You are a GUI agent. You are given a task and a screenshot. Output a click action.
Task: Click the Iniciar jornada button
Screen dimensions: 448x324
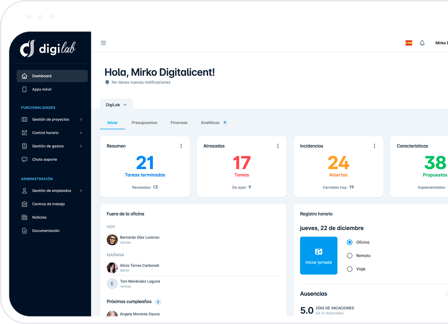point(318,256)
